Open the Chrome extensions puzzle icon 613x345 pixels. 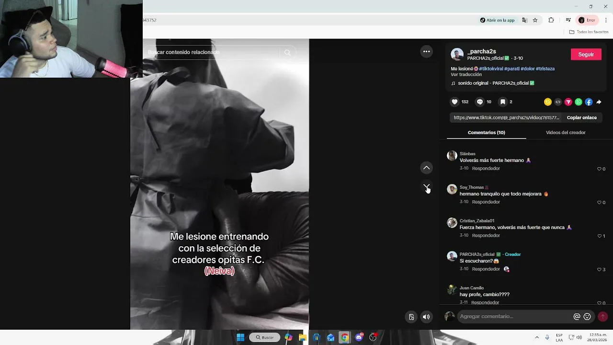click(x=551, y=20)
